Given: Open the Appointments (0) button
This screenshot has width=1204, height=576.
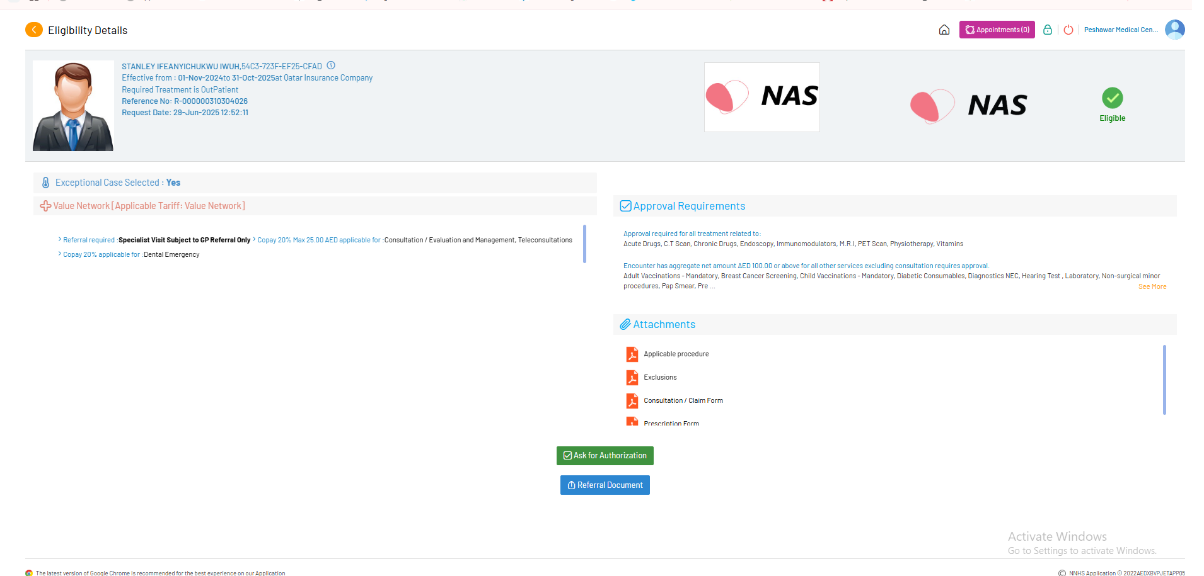Looking at the screenshot, I should coord(997,30).
